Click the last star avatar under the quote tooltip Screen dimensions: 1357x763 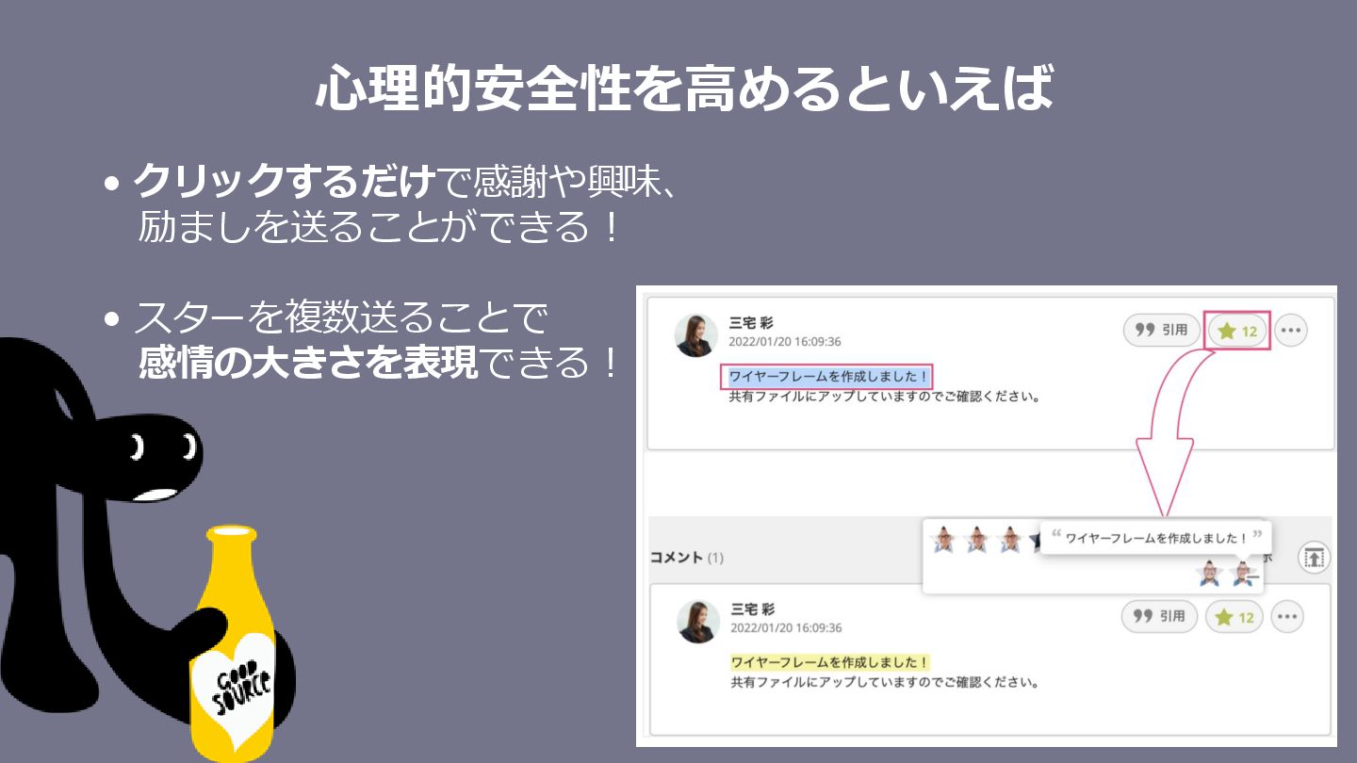tap(1243, 573)
